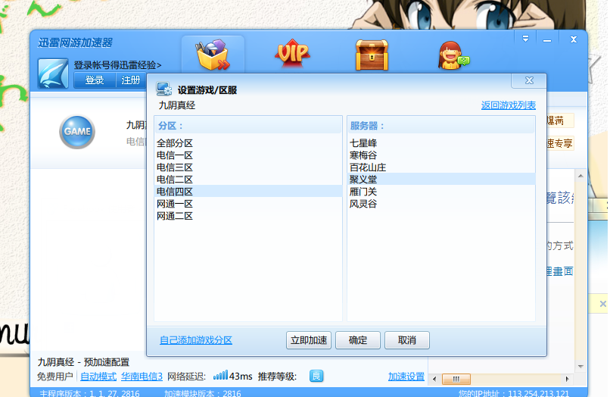610x397 pixels.
Task: Click the network latency signal bars icon
Action: click(x=219, y=376)
